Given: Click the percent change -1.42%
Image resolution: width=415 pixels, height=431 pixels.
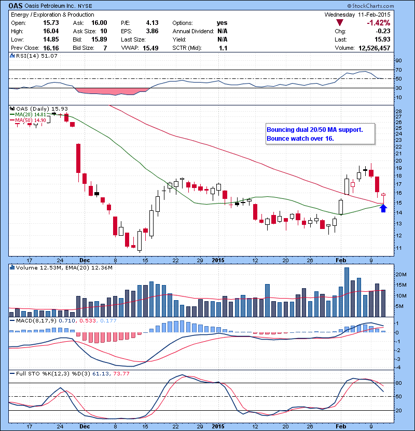Looking at the screenshot, I should pos(379,23).
